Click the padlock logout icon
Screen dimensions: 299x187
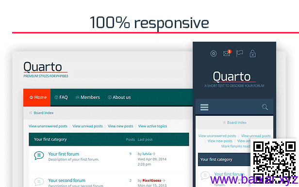click(x=252, y=53)
